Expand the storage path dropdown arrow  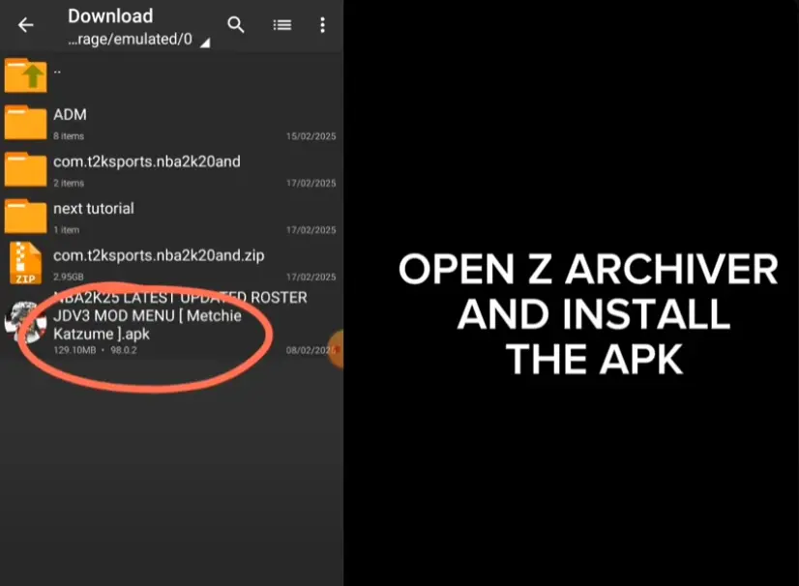click(205, 43)
